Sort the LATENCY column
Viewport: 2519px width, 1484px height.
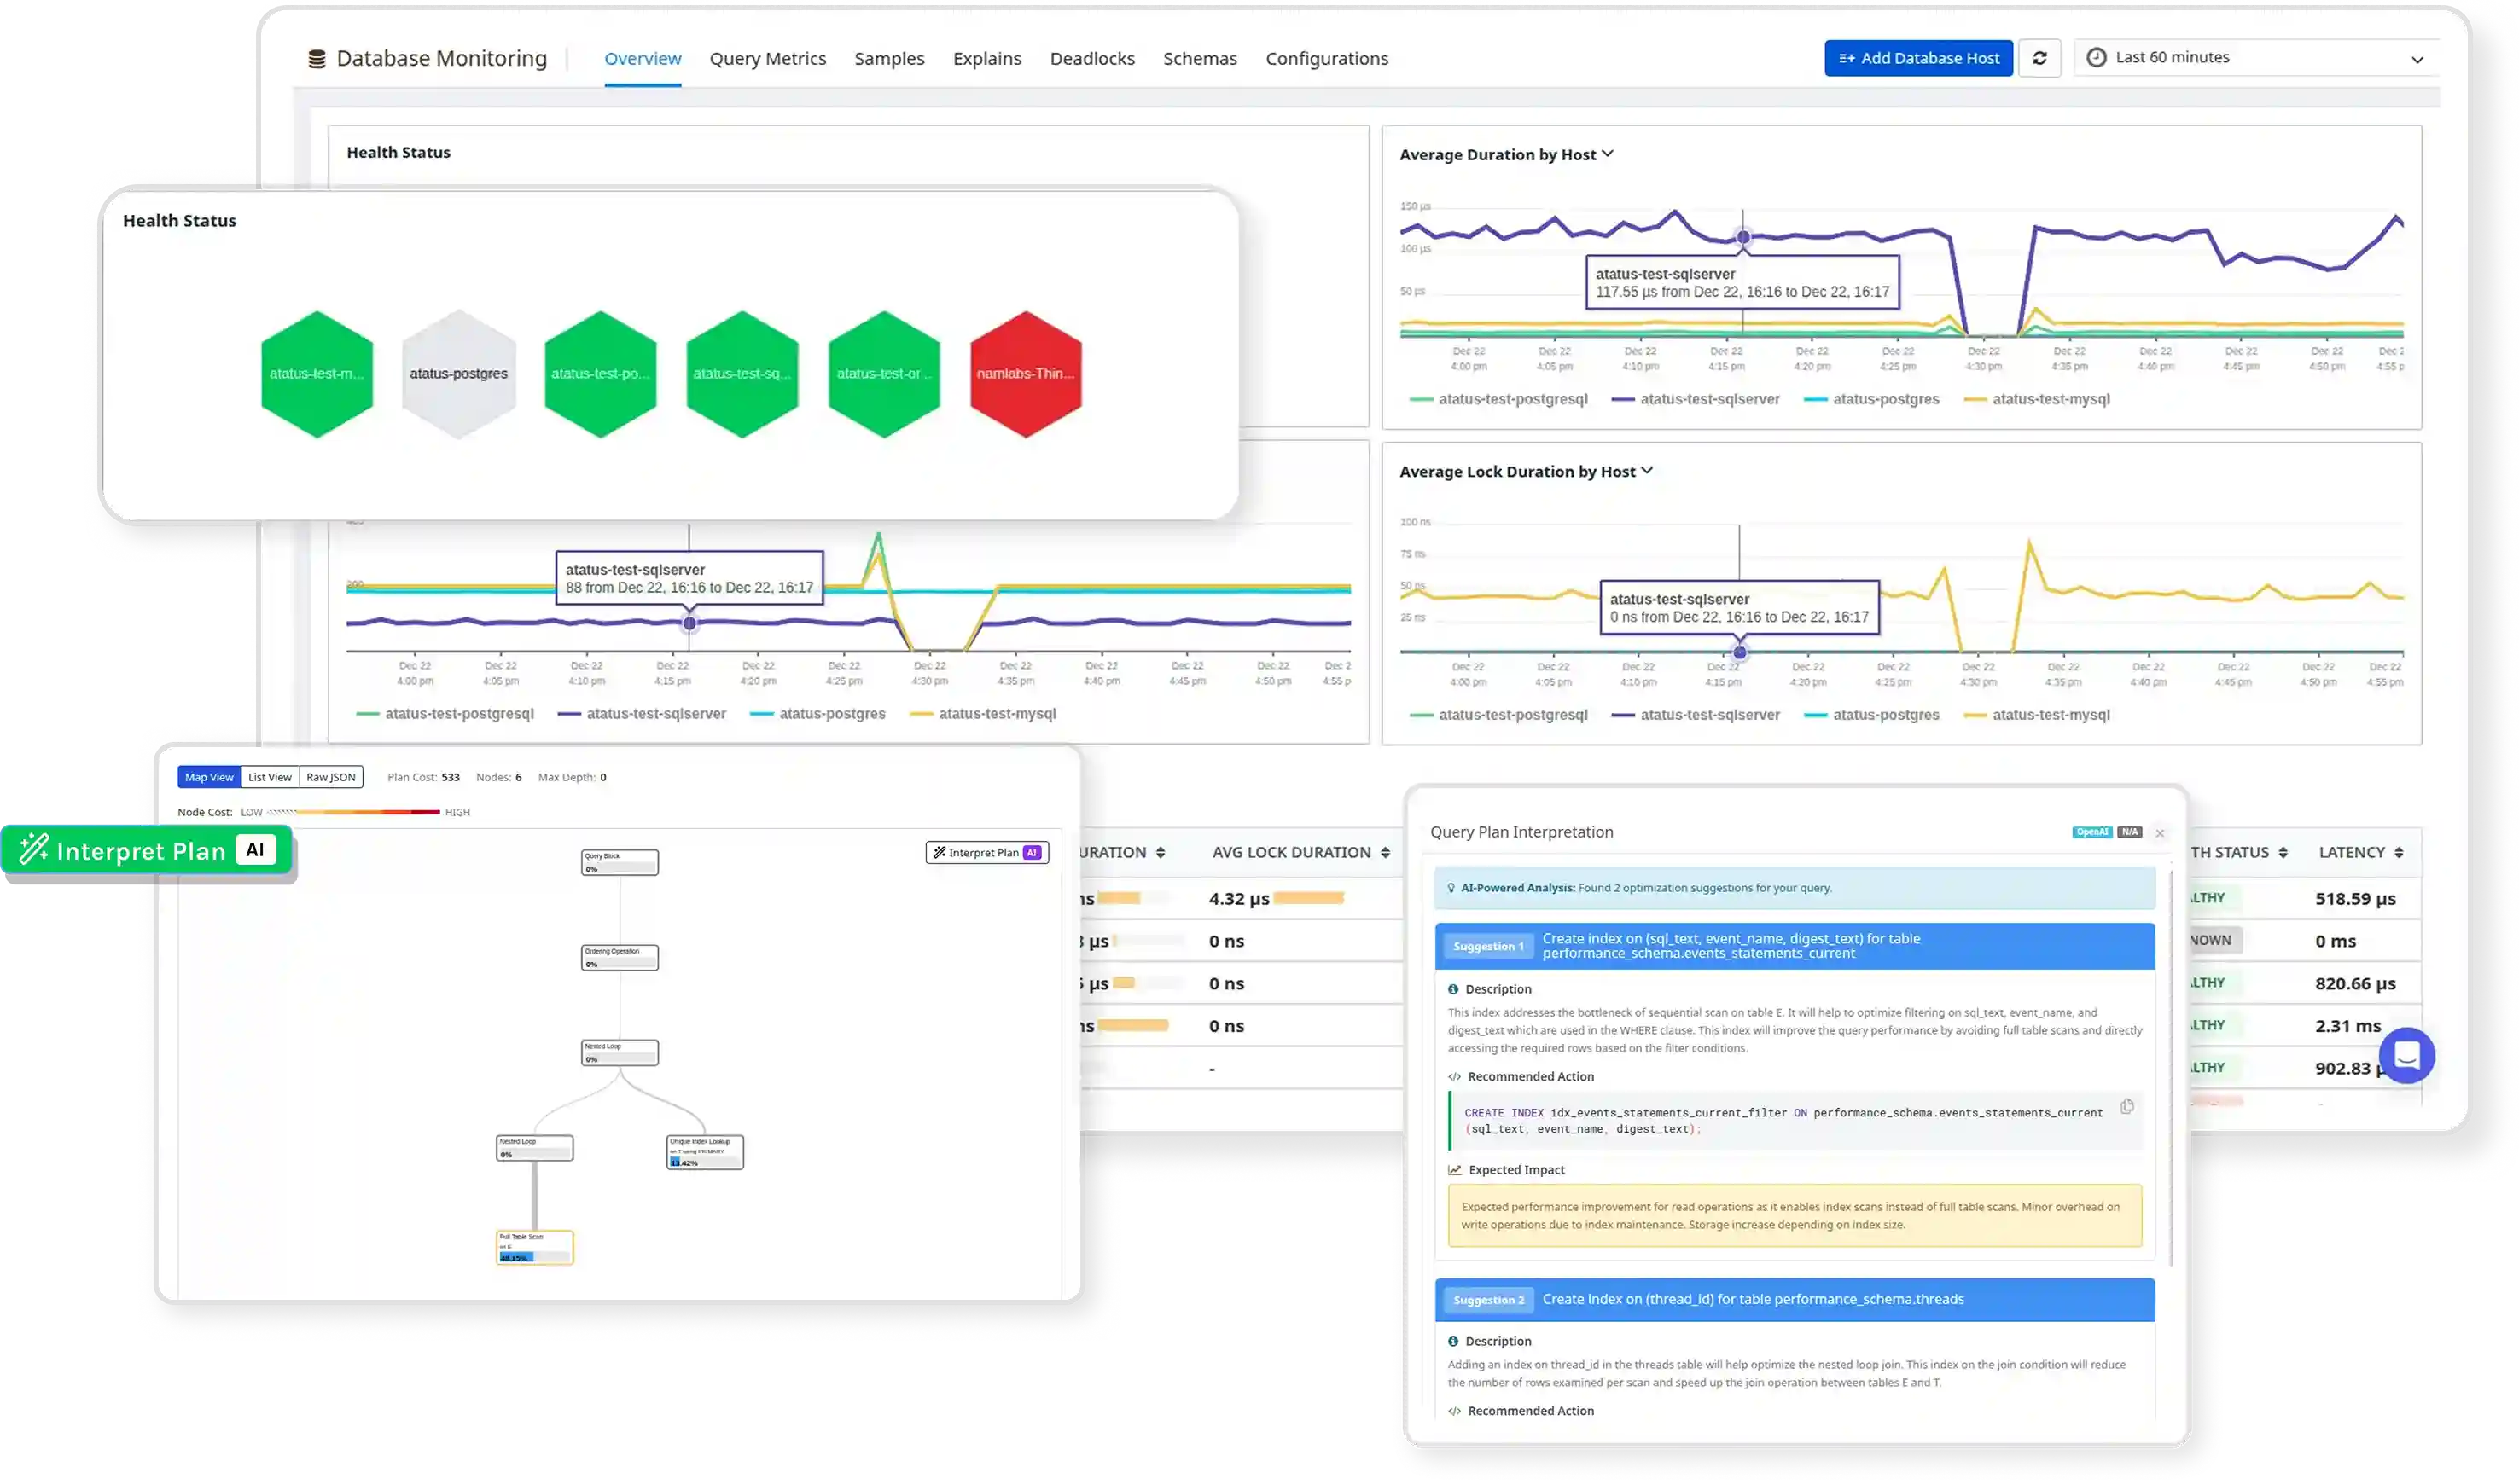2398,852
